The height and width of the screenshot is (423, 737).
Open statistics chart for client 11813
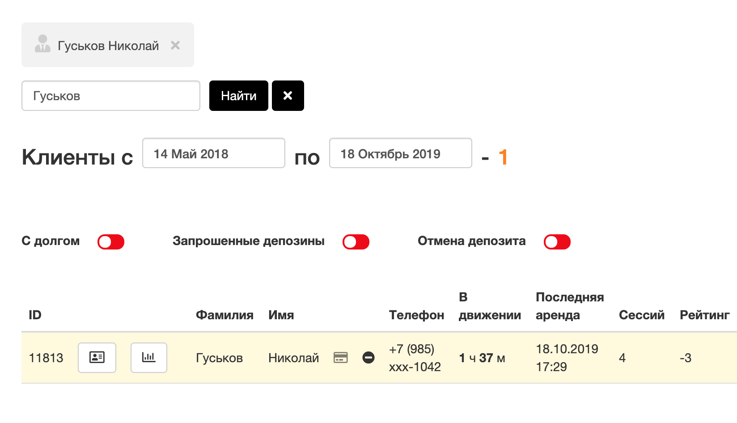[x=149, y=358]
